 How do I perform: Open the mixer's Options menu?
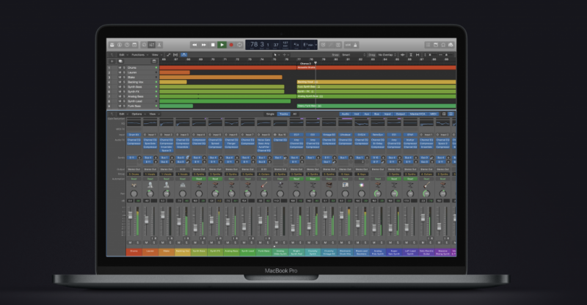click(137, 114)
